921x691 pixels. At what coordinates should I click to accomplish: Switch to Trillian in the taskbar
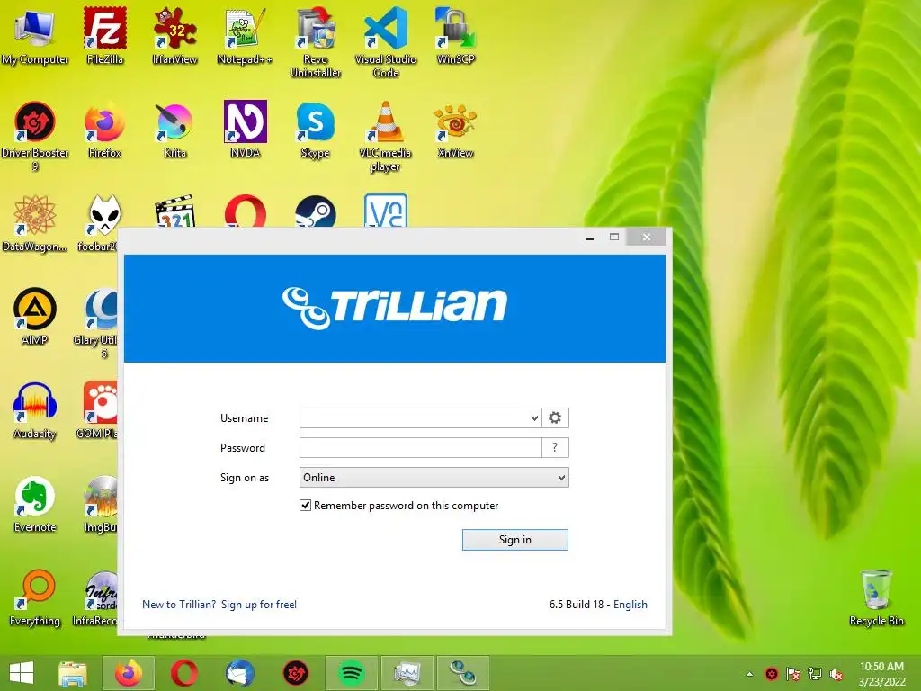click(x=463, y=673)
